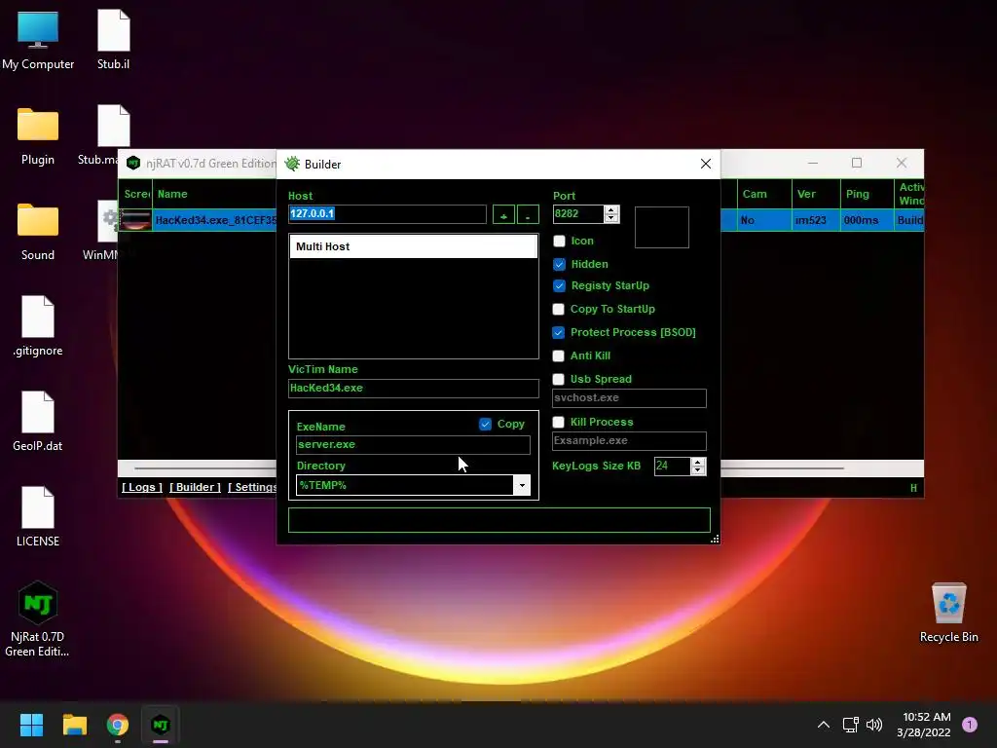Open the Sound folder on desktop
The width and height of the screenshot is (997, 748).
point(38,231)
